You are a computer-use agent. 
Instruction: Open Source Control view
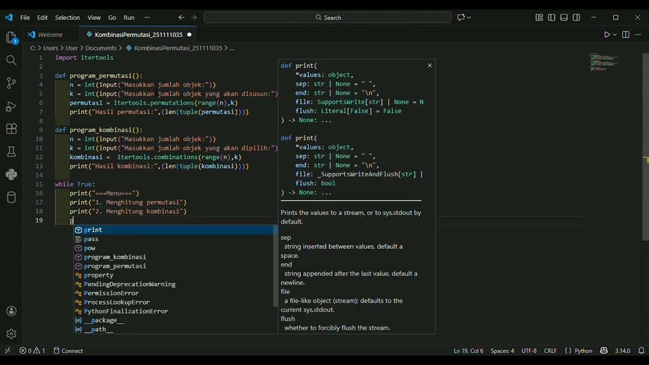coord(11,83)
